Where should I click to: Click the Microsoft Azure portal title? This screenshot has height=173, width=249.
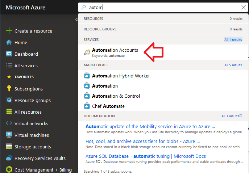[26, 8]
